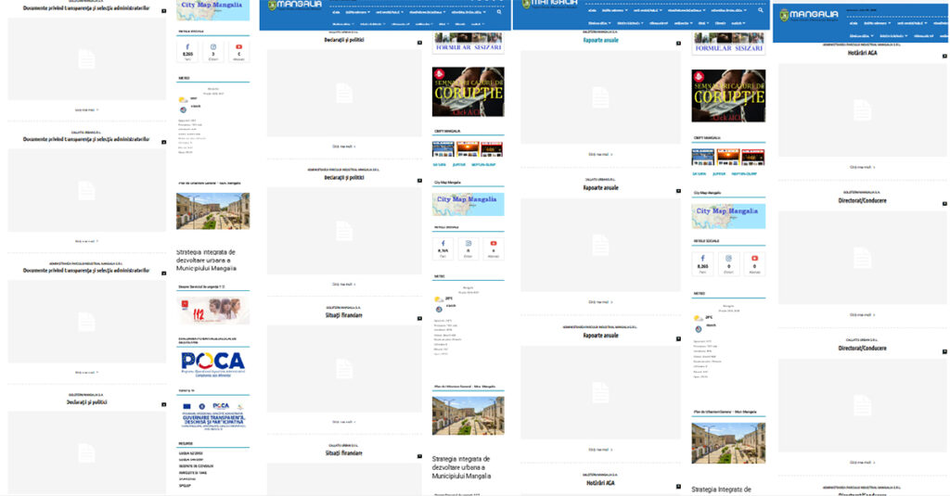Open Rapoarte anuale under Callatis Urban
This screenshot has width=950, height=496.
pos(600,188)
